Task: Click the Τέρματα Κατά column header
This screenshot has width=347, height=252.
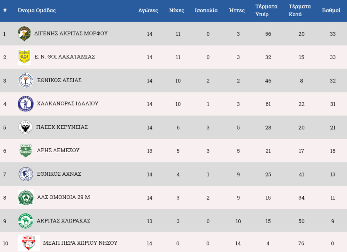Action: tap(300, 10)
